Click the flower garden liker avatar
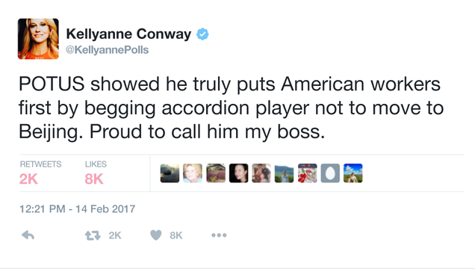Image resolution: width=475 pixels, height=269 pixels. pos(216,173)
